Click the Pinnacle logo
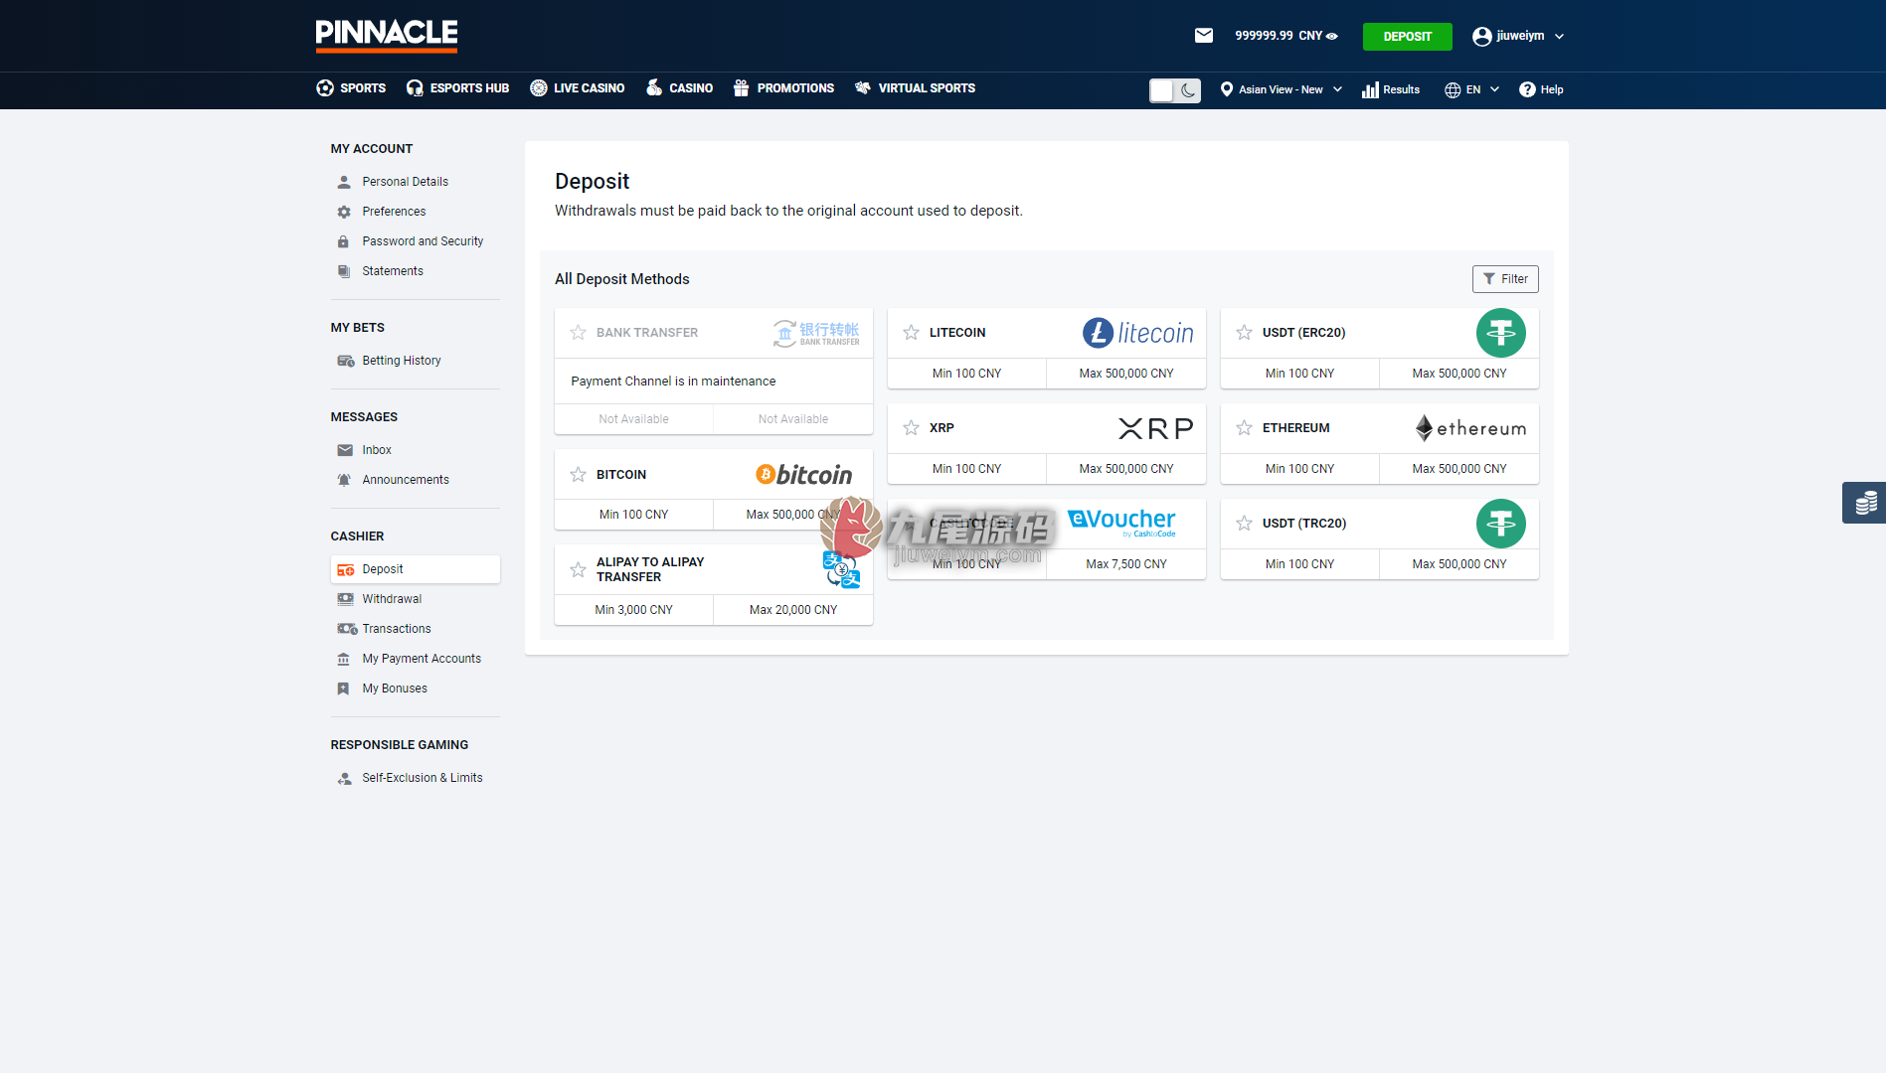Image resolution: width=1886 pixels, height=1073 pixels. pyautogui.click(x=387, y=36)
